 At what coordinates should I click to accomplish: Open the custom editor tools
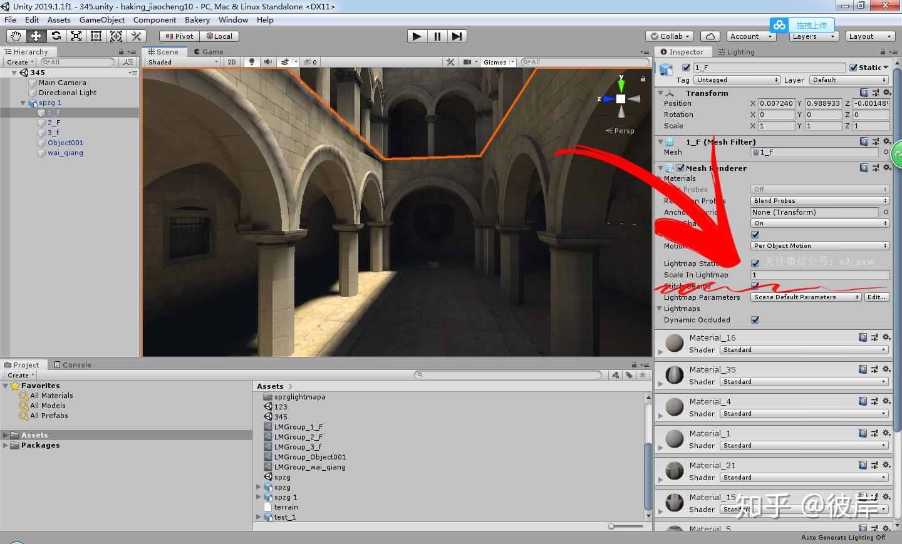pyautogui.click(x=136, y=36)
